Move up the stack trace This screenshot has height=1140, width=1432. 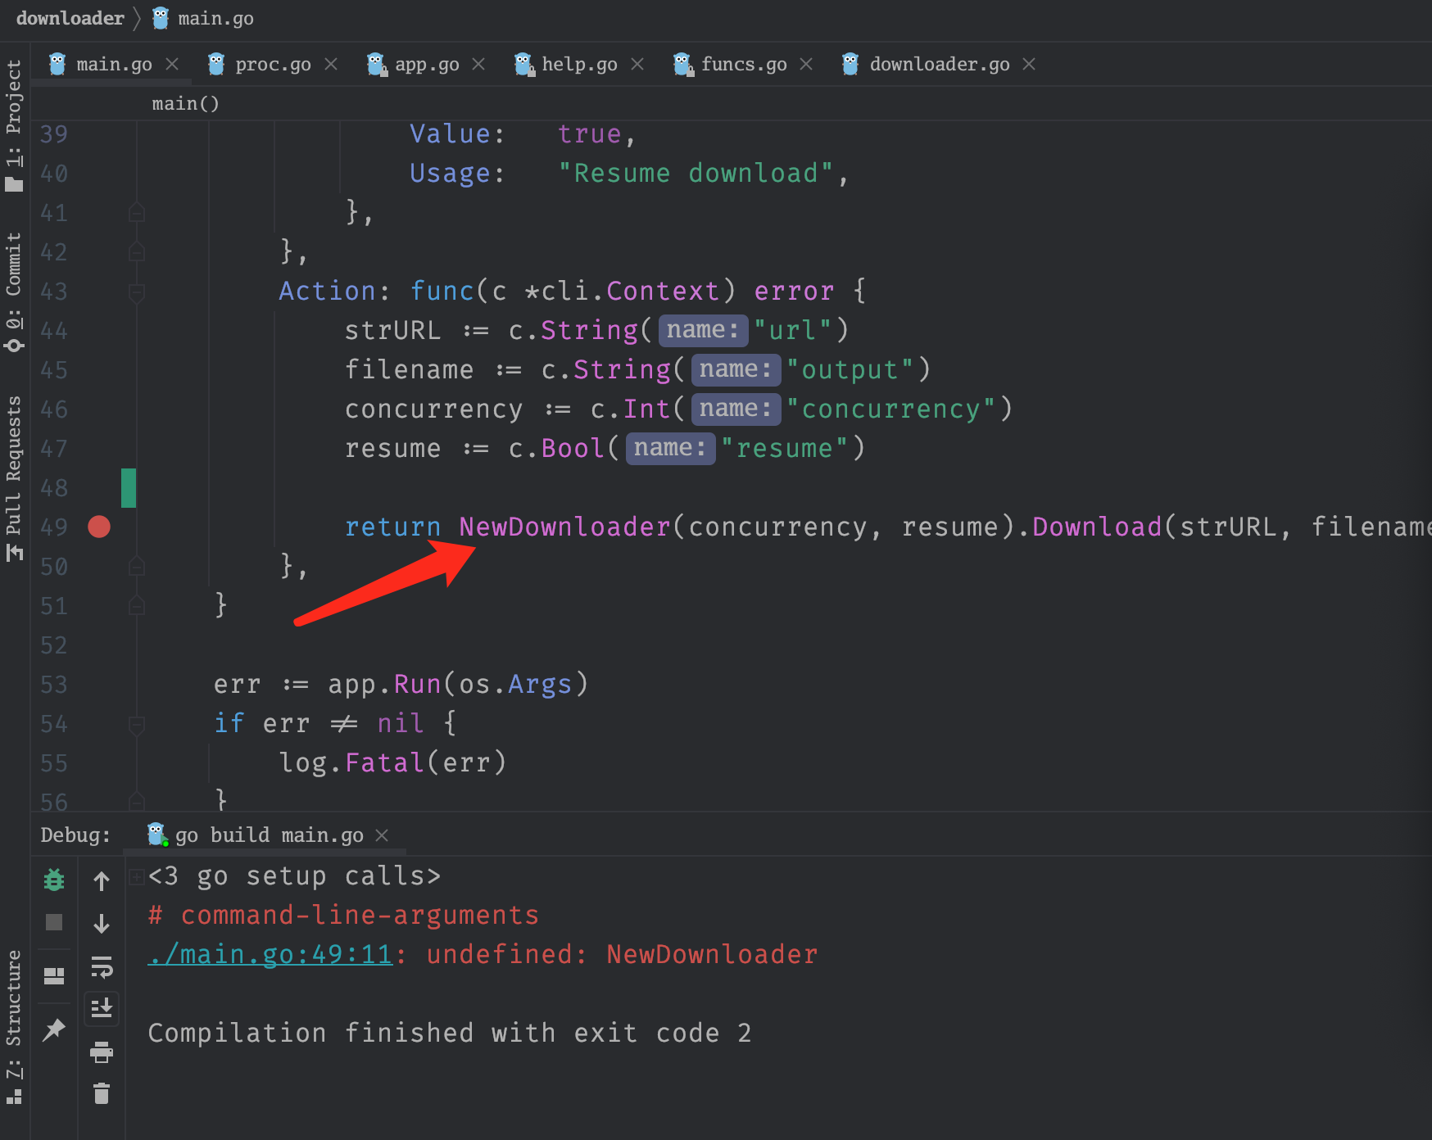point(102,881)
